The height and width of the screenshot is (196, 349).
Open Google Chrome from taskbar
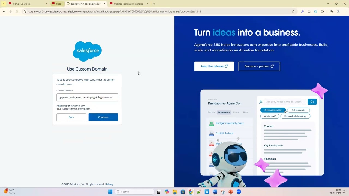(191, 192)
